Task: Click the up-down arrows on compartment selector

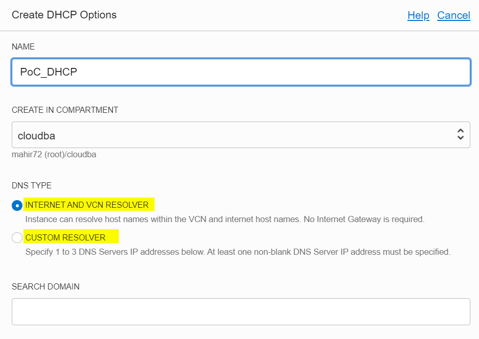Action: (x=460, y=135)
